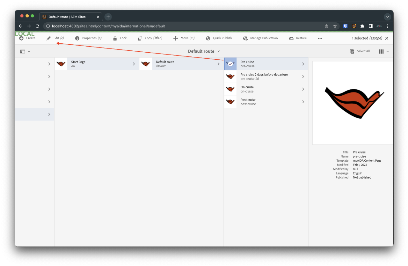
Task: Open the Chrome three-dot menu
Action: (x=388, y=26)
